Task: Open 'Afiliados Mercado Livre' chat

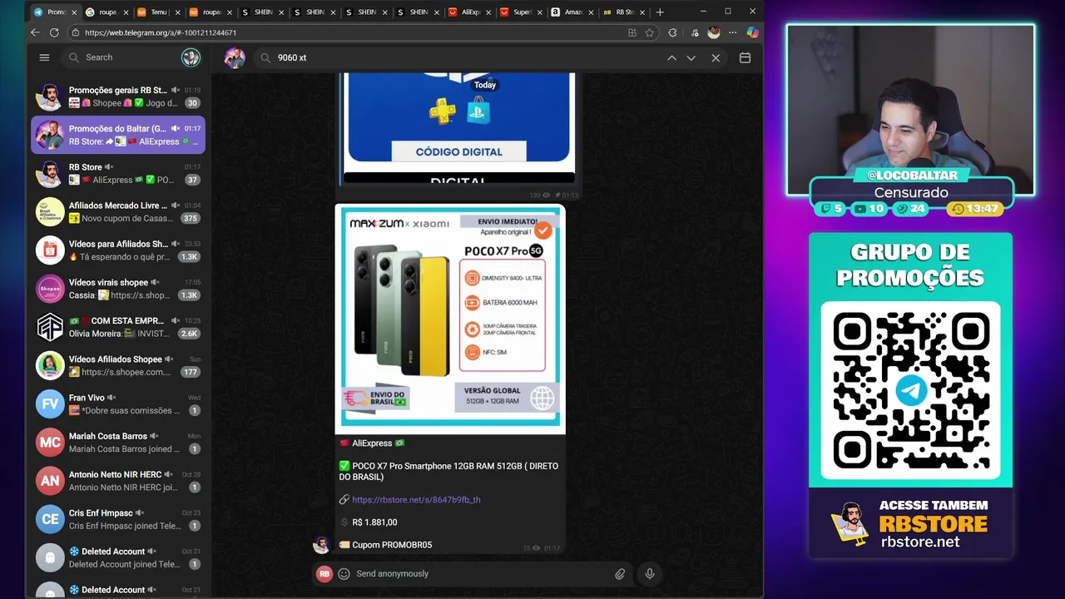Action: tap(117, 211)
